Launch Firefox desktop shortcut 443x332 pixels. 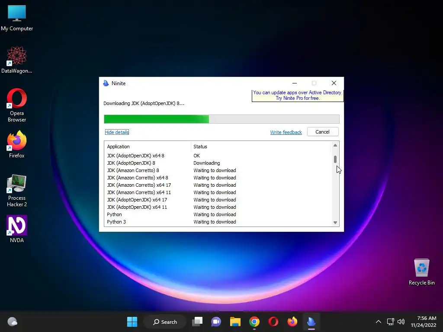[x=17, y=144]
